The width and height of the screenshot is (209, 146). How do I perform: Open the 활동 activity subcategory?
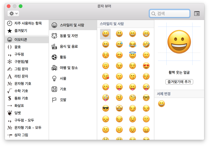click(x=73, y=57)
